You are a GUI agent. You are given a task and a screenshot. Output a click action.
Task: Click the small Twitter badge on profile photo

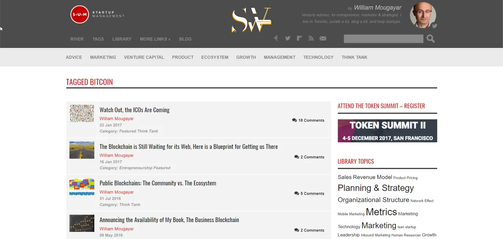pos(434,26)
